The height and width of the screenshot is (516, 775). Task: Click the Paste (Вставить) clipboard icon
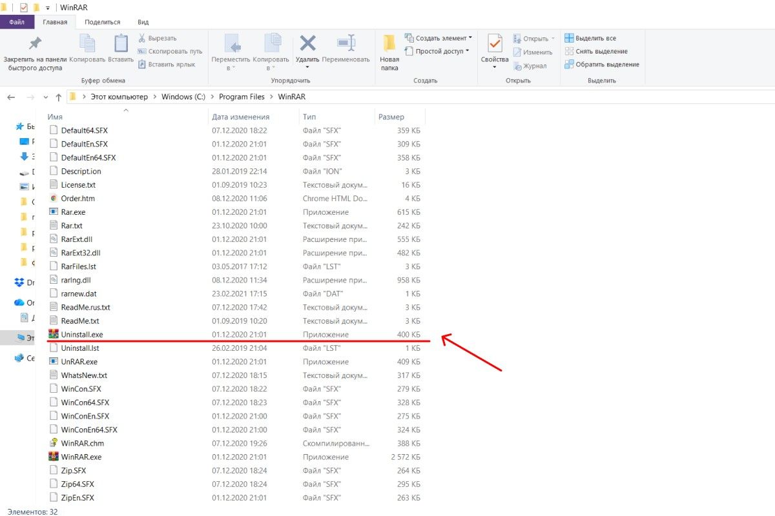pyautogui.click(x=121, y=44)
